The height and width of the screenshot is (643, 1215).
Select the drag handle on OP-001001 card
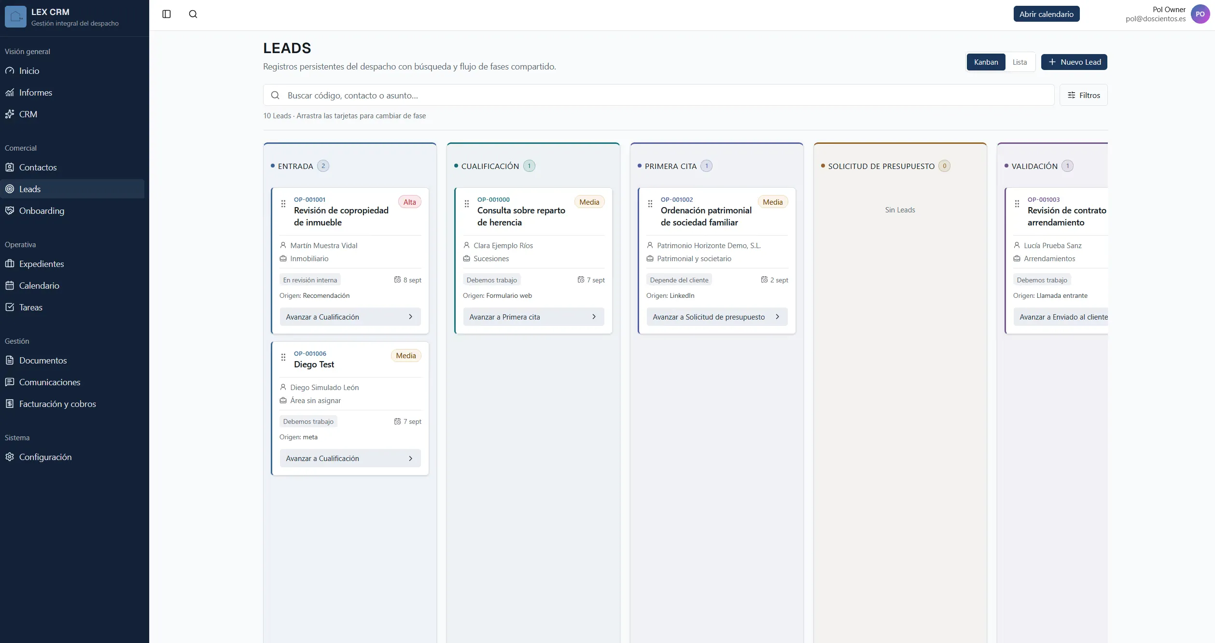pyautogui.click(x=283, y=204)
